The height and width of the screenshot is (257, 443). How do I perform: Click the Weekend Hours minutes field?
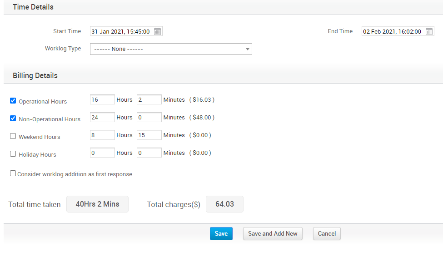click(x=149, y=135)
